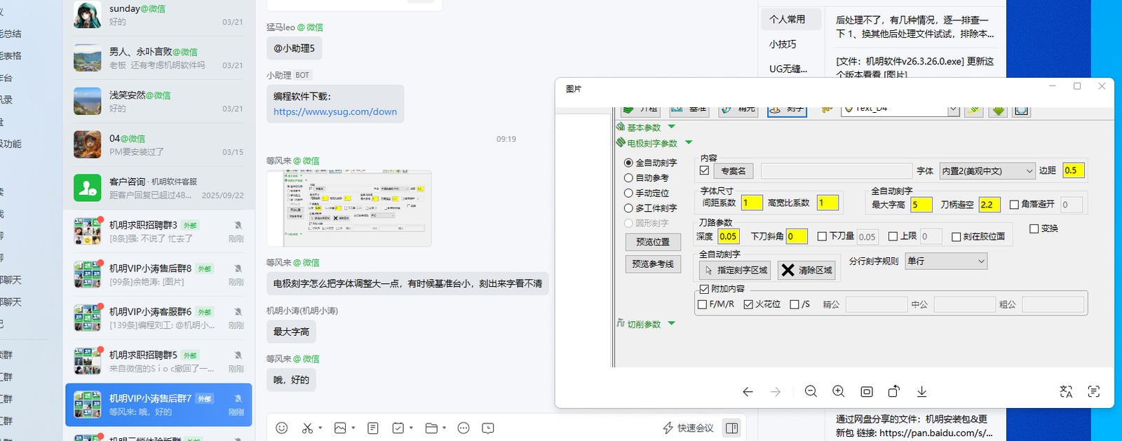Image resolution: width=1122 pixels, height=441 pixels.
Task: Click the 预览参考线 button
Action: pyautogui.click(x=653, y=264)
